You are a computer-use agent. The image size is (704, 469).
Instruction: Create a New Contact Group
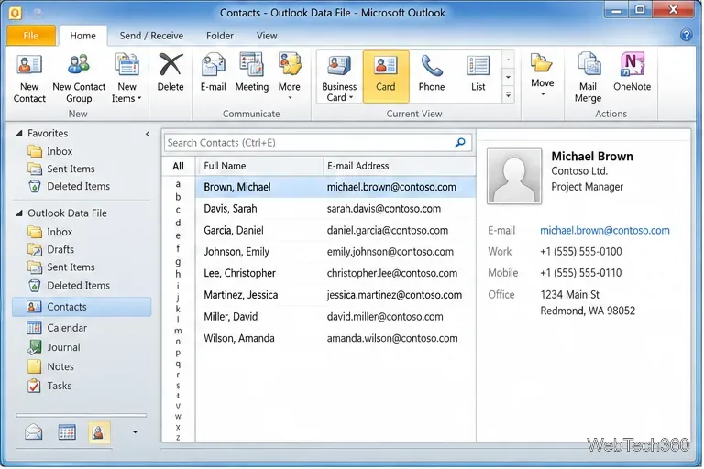(79, 79)
